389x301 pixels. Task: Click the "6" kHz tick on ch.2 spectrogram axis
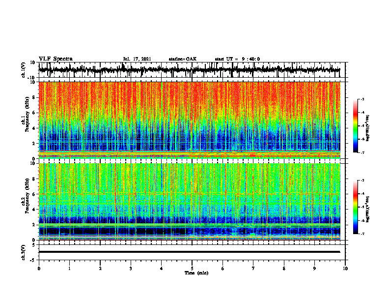pos(34,194)
